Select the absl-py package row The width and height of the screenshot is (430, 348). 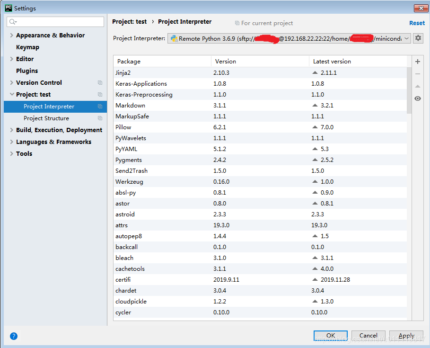[260, 192]
